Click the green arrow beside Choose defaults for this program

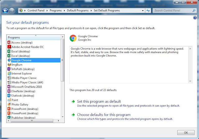click(73, 115)
